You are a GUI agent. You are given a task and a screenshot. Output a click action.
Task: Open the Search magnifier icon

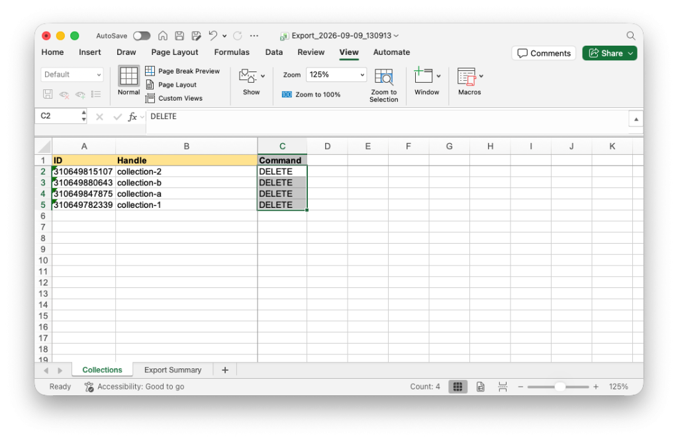tap(631, 36)
